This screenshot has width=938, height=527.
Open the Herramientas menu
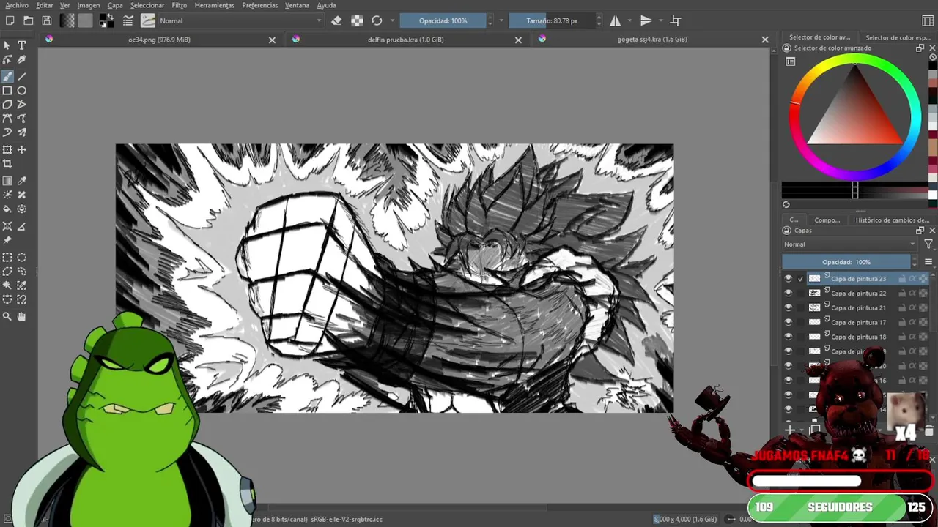tap(215, 5)
